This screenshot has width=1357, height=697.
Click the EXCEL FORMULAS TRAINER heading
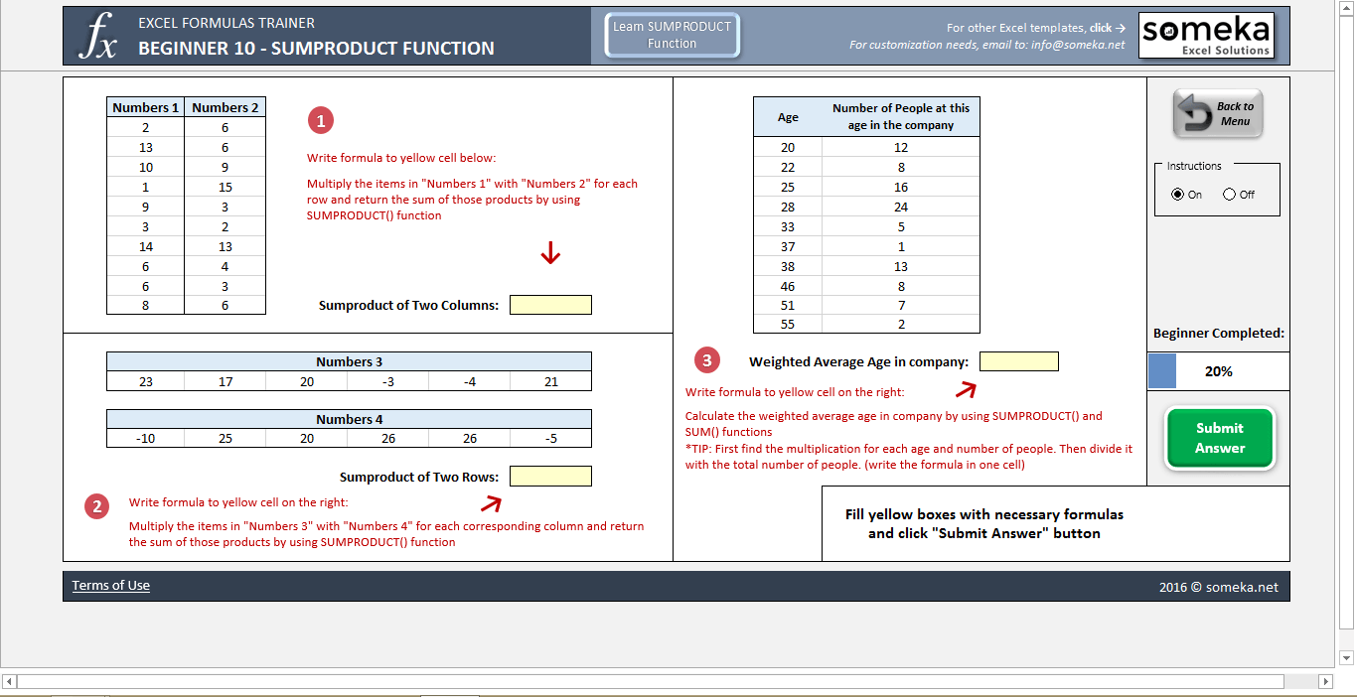click(226, 23)
